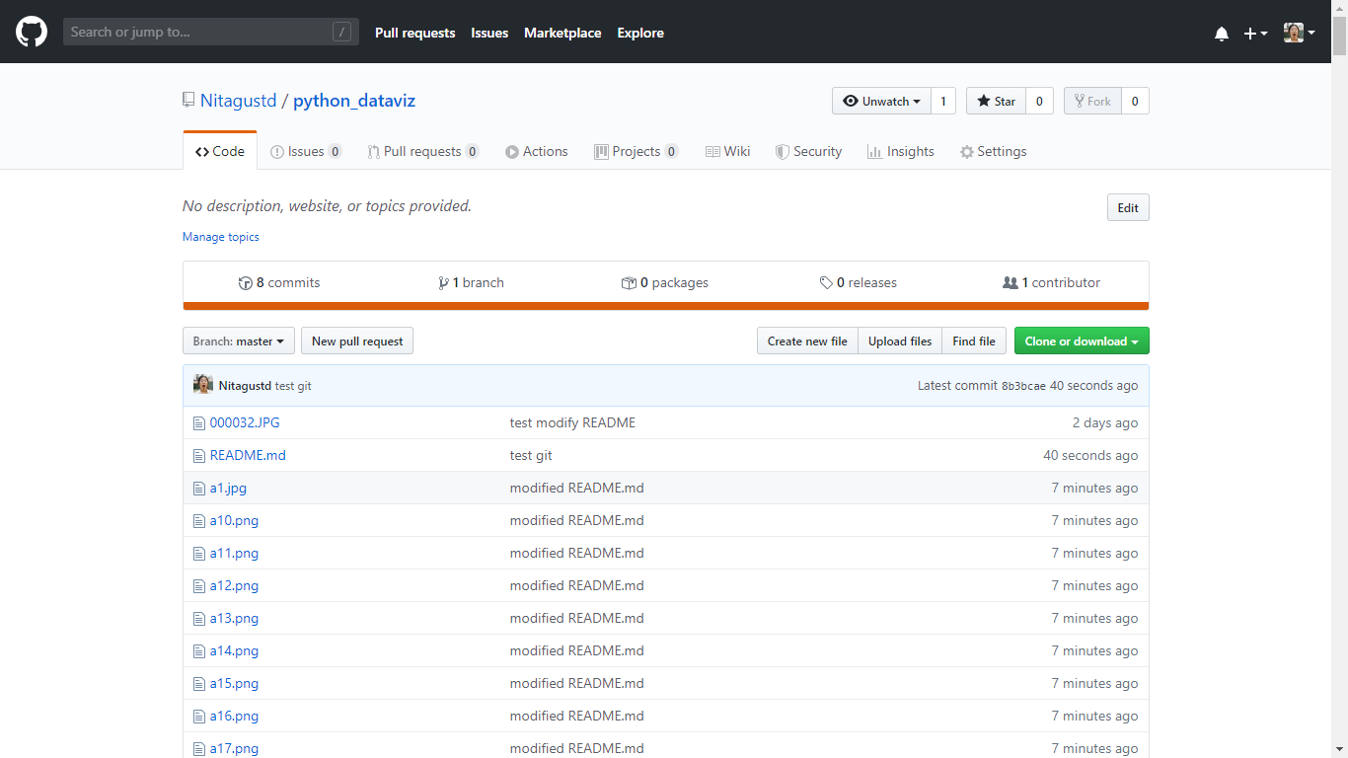Open Explore in top navigation
The height and width of the screenshot is (758, 1348).
pyautogui.click(x=640, y=33)
